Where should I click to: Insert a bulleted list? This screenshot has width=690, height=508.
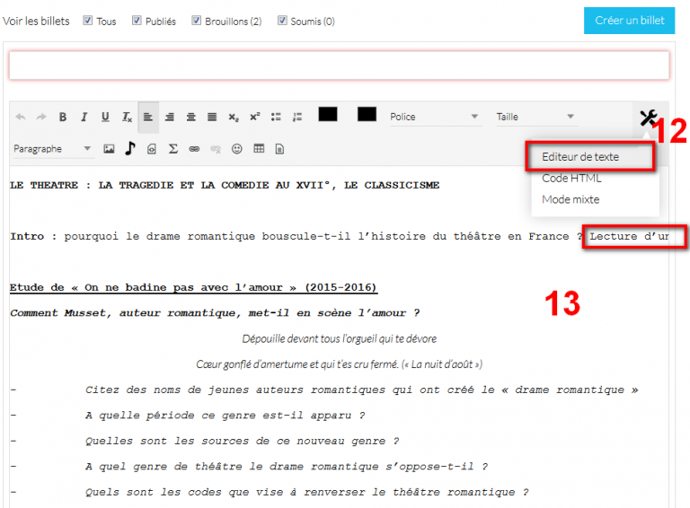[x=276, y=117]
